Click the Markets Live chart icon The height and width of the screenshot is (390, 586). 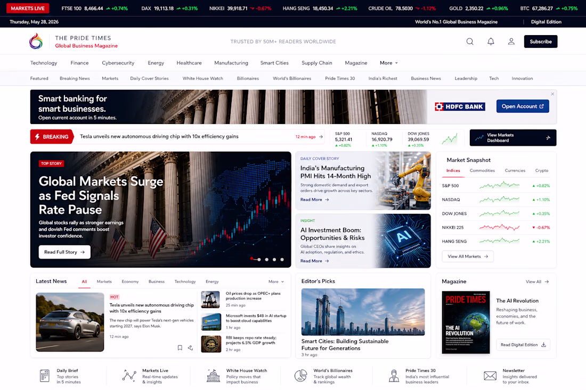click(x=129, y=376)
